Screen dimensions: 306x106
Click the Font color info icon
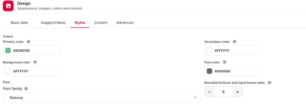(x=224, y=62)
